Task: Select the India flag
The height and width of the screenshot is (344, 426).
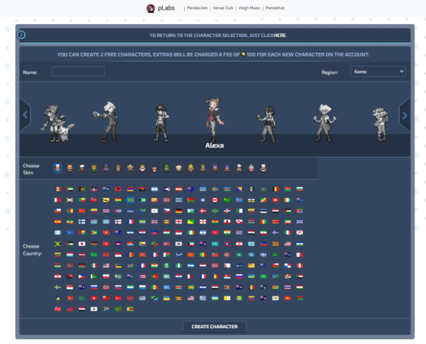Action: (227, 232)
